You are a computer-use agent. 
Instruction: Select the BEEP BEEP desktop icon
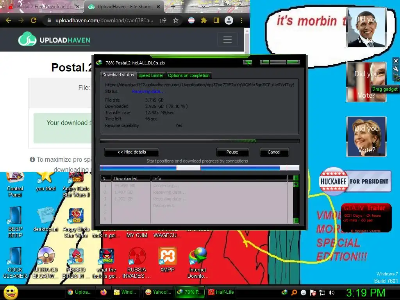click(x=15, y=222)
